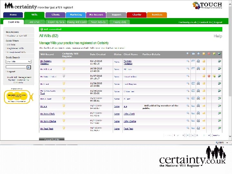The height and width of the screenshot is (174, 232).
Task: Click next link in pagination
Action: [216, 135]
